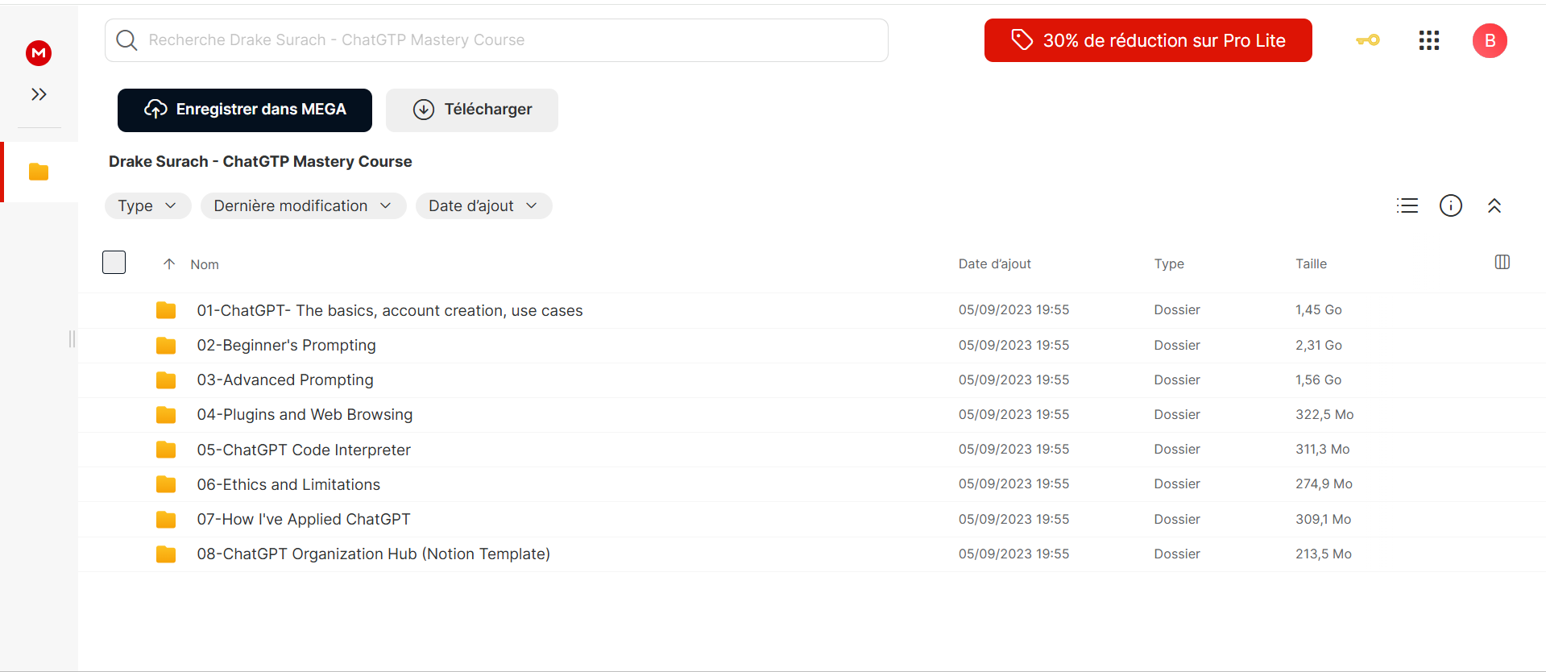
Task: Open 05-ChatGPT Code Interpreter folder
Action: [x=304, y=450]
